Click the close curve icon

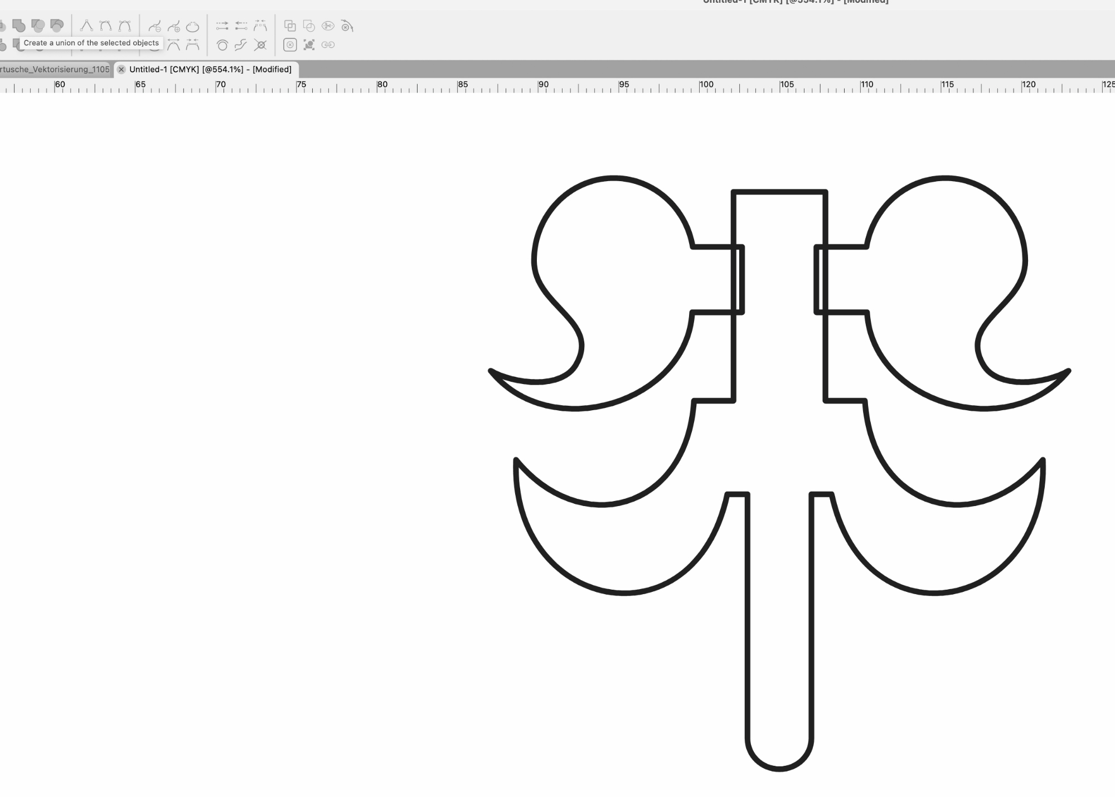point(192,26)
